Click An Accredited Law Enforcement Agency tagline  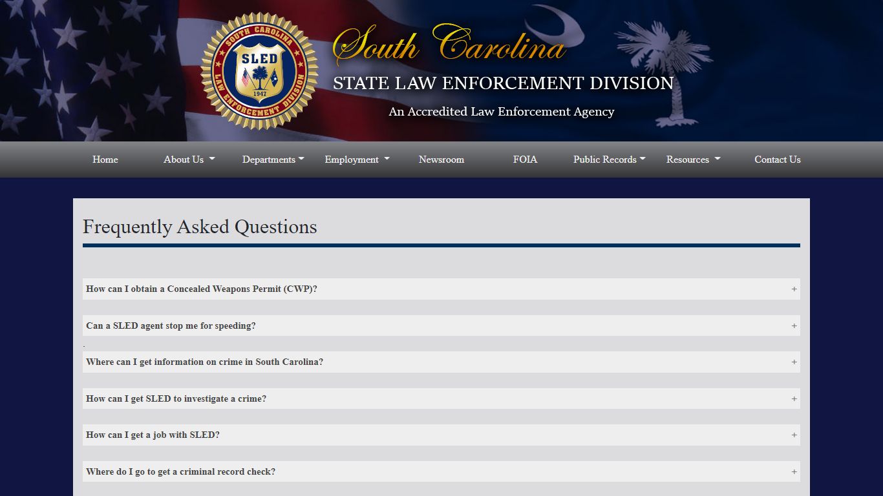pos(502,112)
